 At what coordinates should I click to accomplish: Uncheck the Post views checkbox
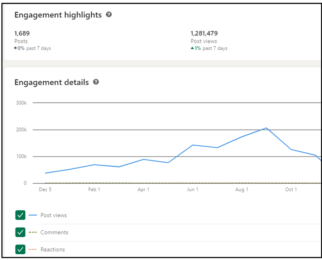coord(20,215)
